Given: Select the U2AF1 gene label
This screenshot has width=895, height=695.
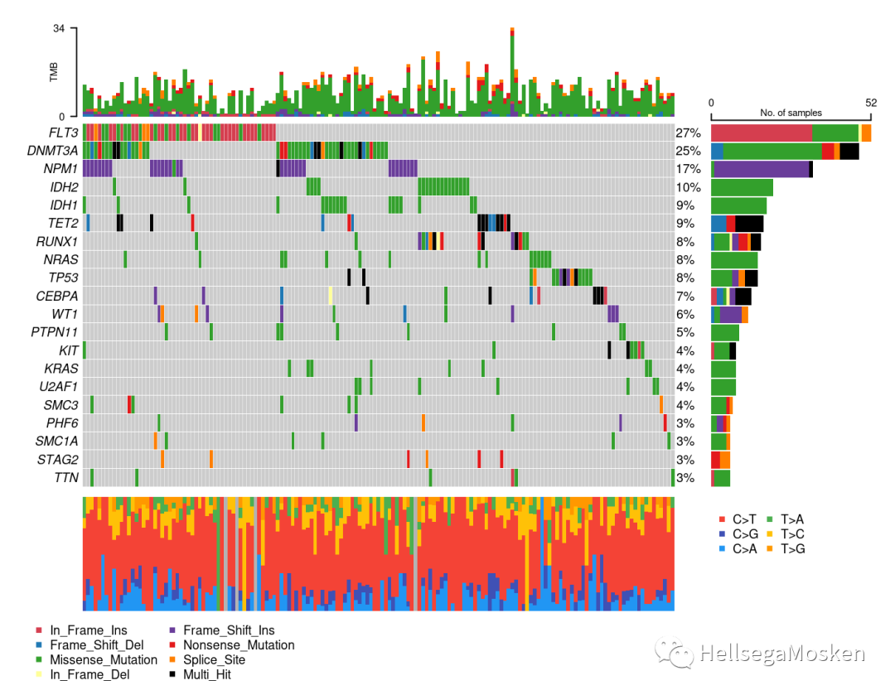Looking at the screenshot, I should (x=59, y=386).
